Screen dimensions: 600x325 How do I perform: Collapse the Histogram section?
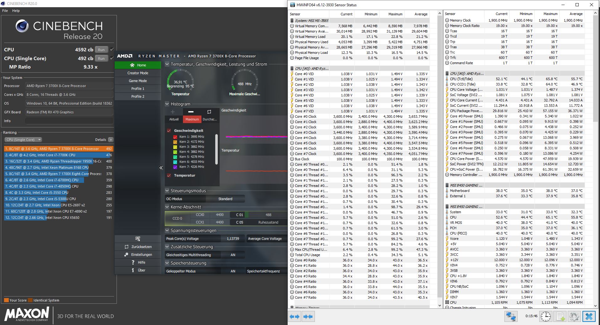click(167, 104)
